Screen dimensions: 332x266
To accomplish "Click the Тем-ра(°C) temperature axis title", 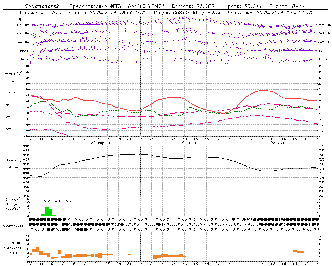I will [x=12, y=74].
